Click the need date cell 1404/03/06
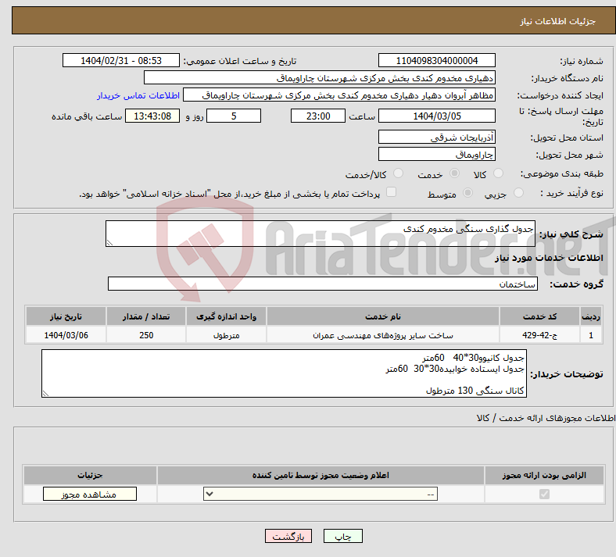The height and width of the screenshot is (557, 616). point(66,335)
